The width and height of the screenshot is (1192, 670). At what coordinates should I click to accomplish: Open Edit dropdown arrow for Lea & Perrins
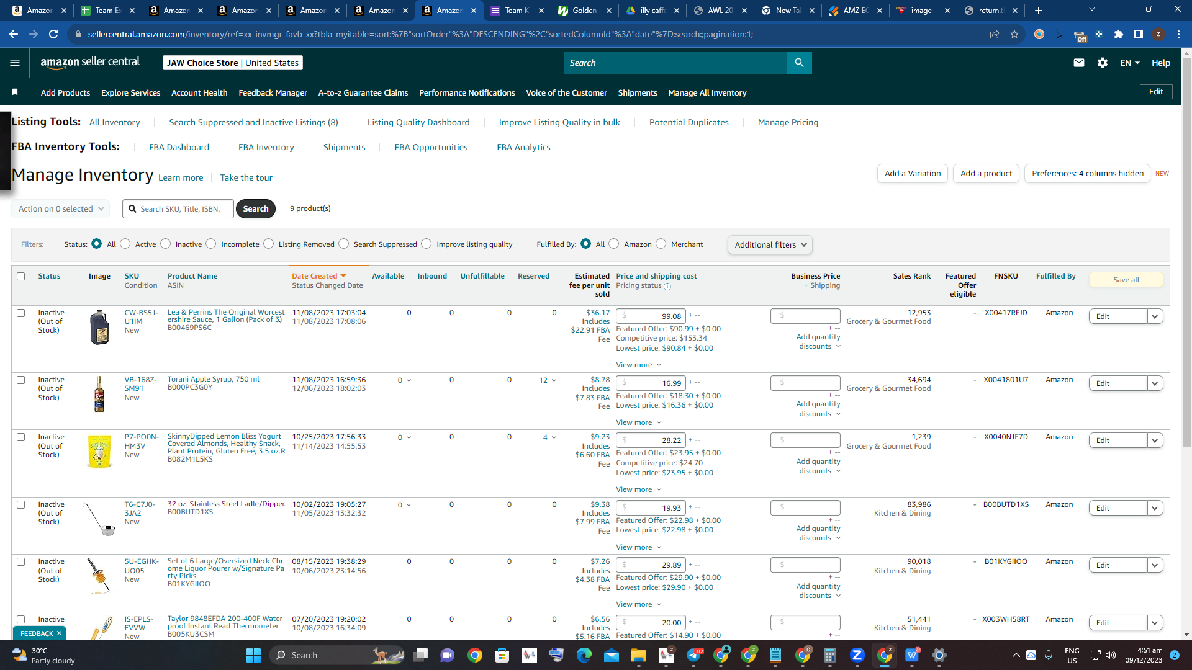1155,316
